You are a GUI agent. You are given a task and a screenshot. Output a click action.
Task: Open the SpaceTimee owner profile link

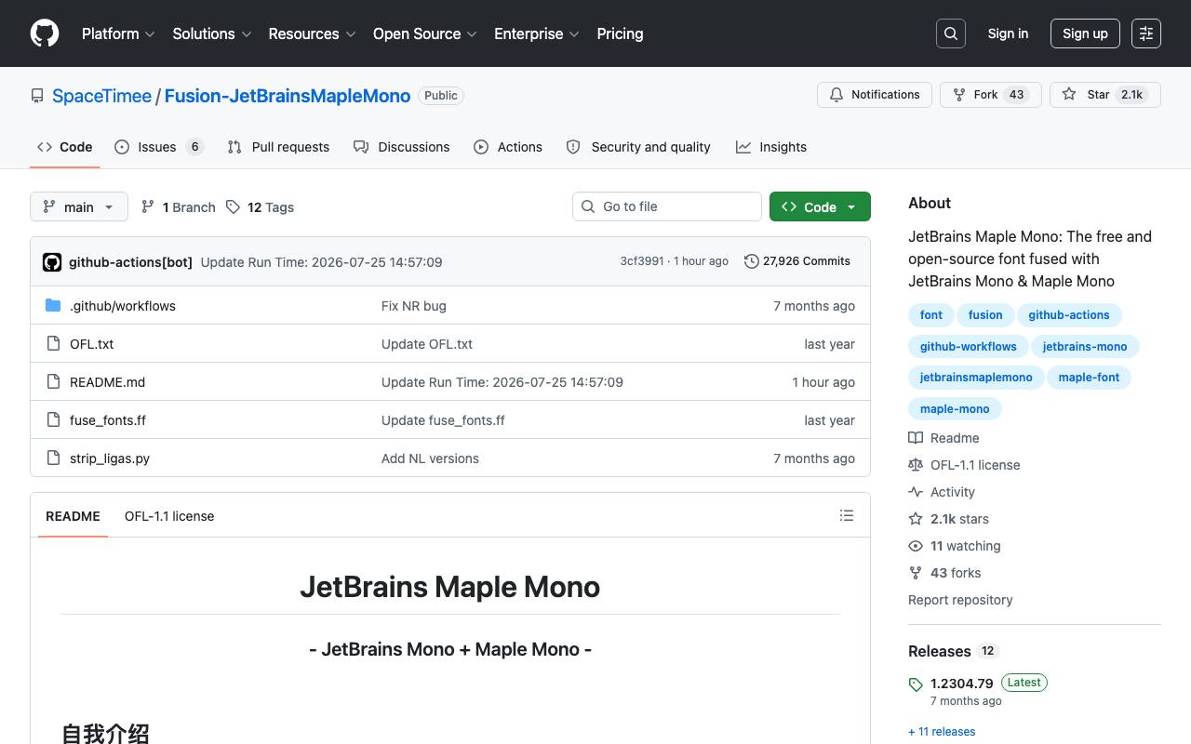point(102,96)
